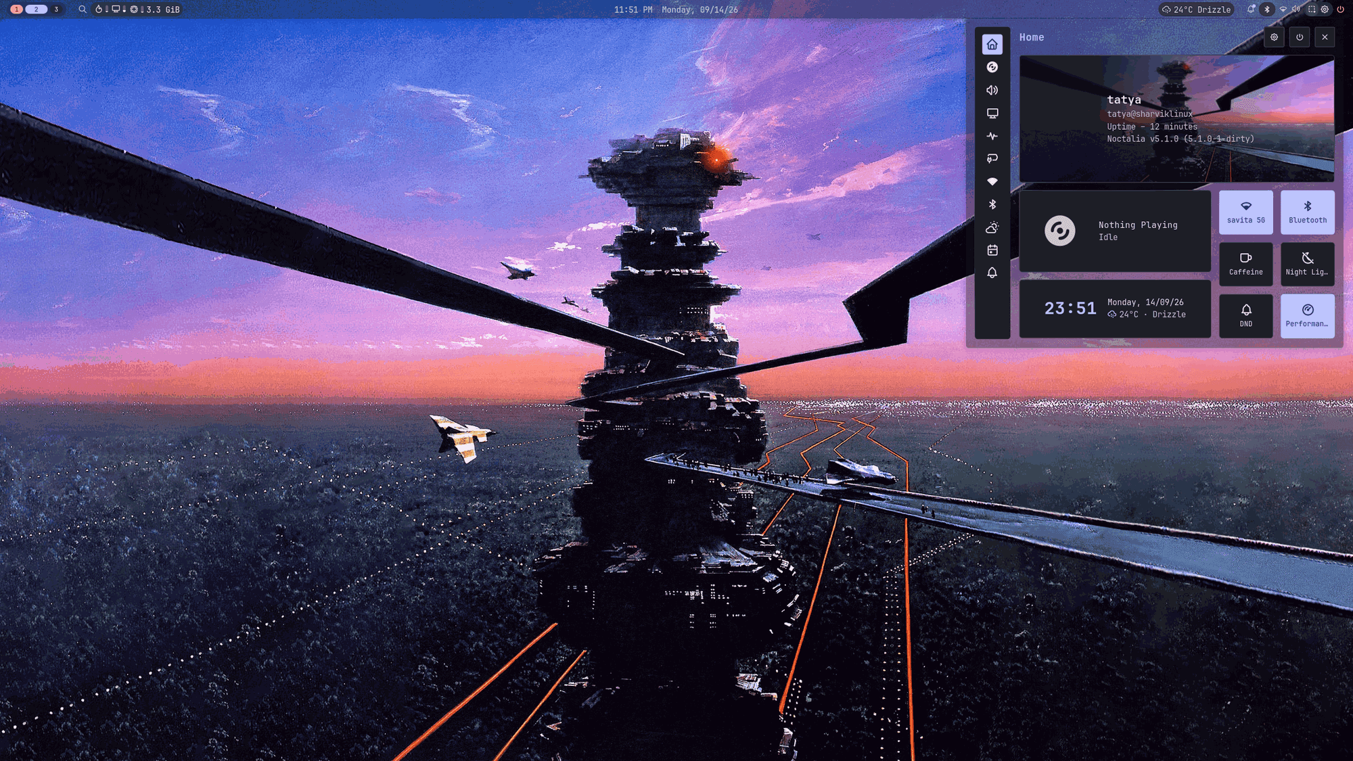
Task: Switch to workspace 3 in the top bar
Action: (x=56, y=9)
